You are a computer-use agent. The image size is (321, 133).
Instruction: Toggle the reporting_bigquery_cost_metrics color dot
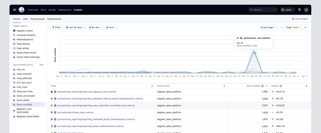pyautogui.click(x=51, y=91)
